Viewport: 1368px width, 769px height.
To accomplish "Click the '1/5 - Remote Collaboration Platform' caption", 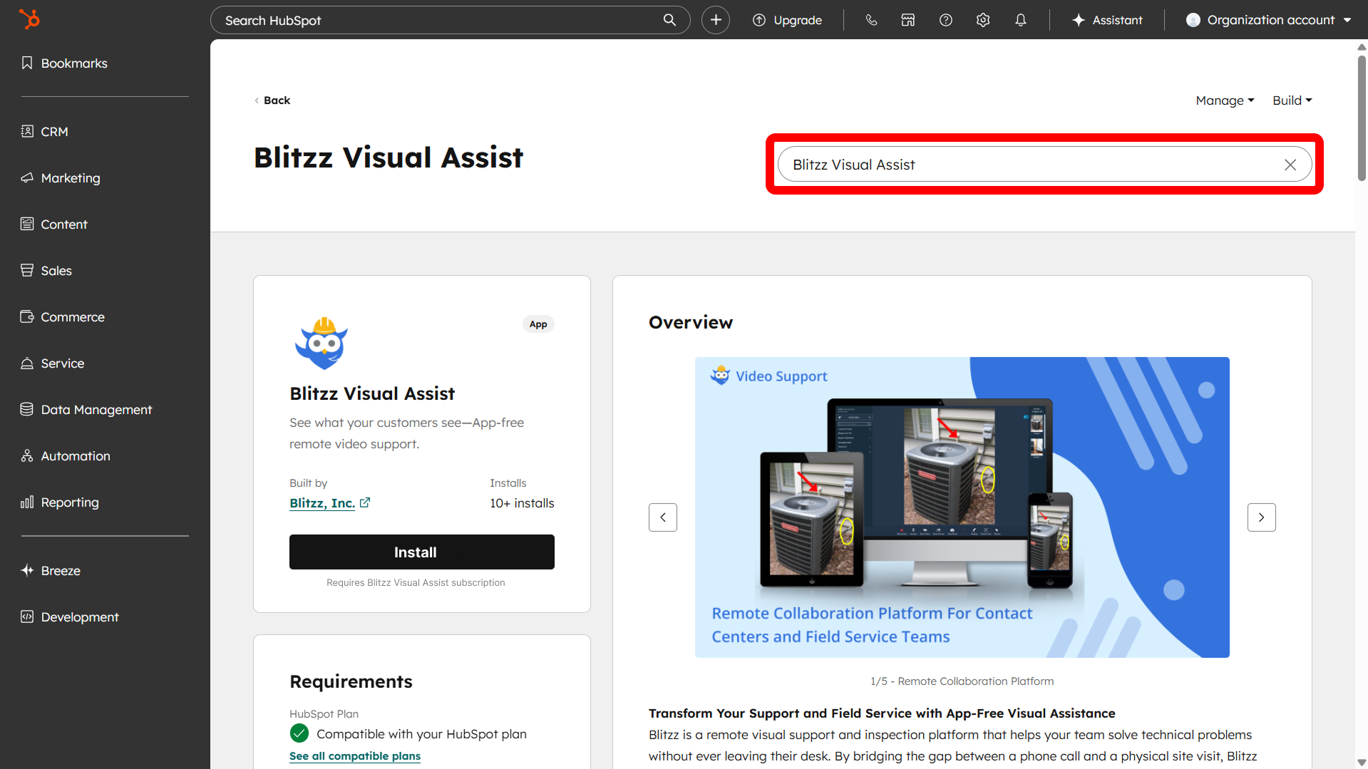I will pos(962,681).
